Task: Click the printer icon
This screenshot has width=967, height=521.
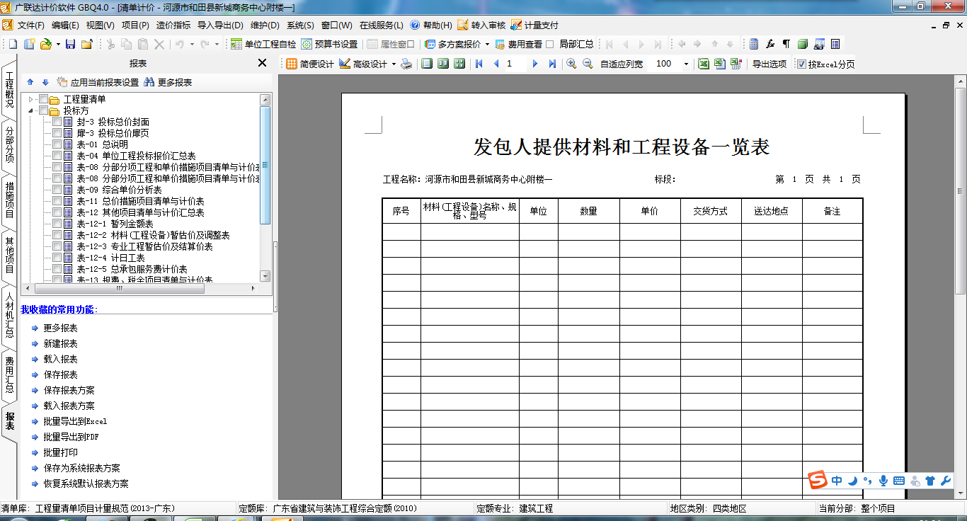Action: 406,64
